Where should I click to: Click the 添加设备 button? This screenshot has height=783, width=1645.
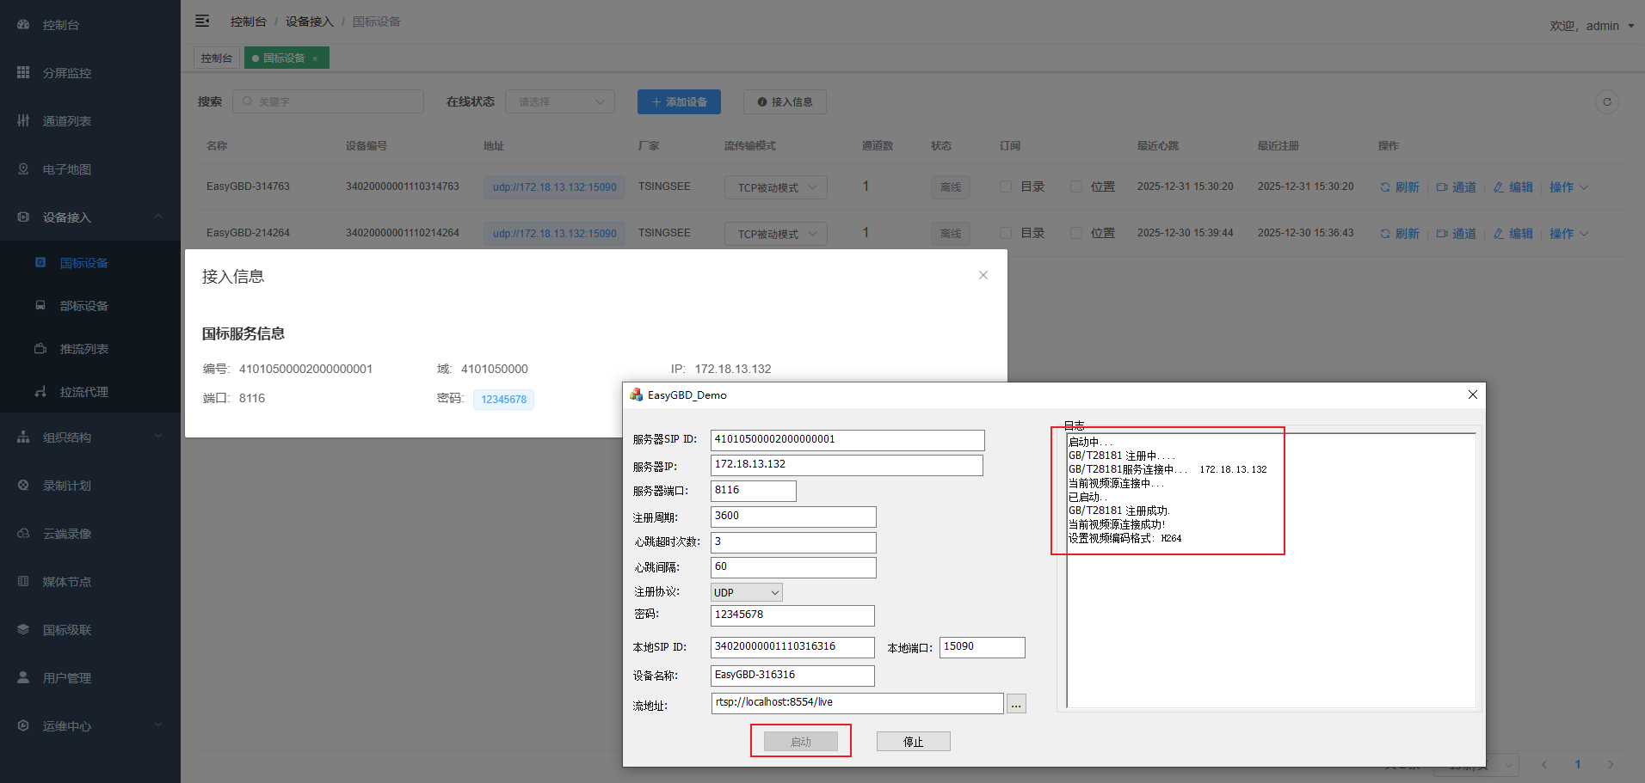pyautogui.click(x=679, y=101)
